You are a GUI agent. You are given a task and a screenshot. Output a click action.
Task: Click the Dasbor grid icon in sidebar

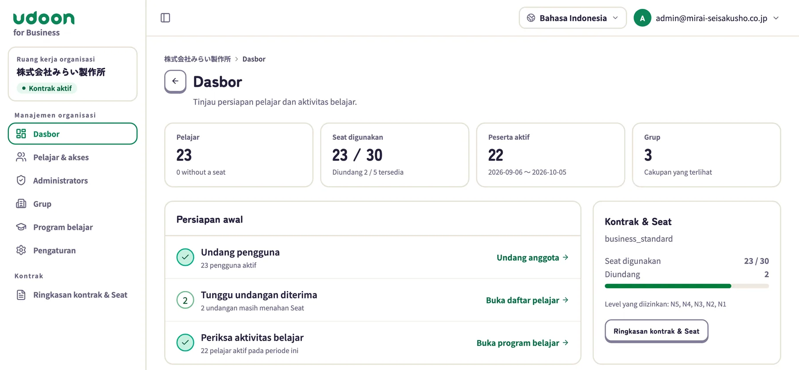(x=21, y=134)
